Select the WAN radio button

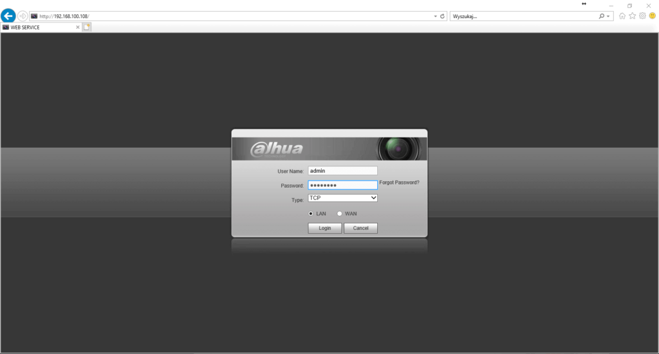tap(340, 213)
